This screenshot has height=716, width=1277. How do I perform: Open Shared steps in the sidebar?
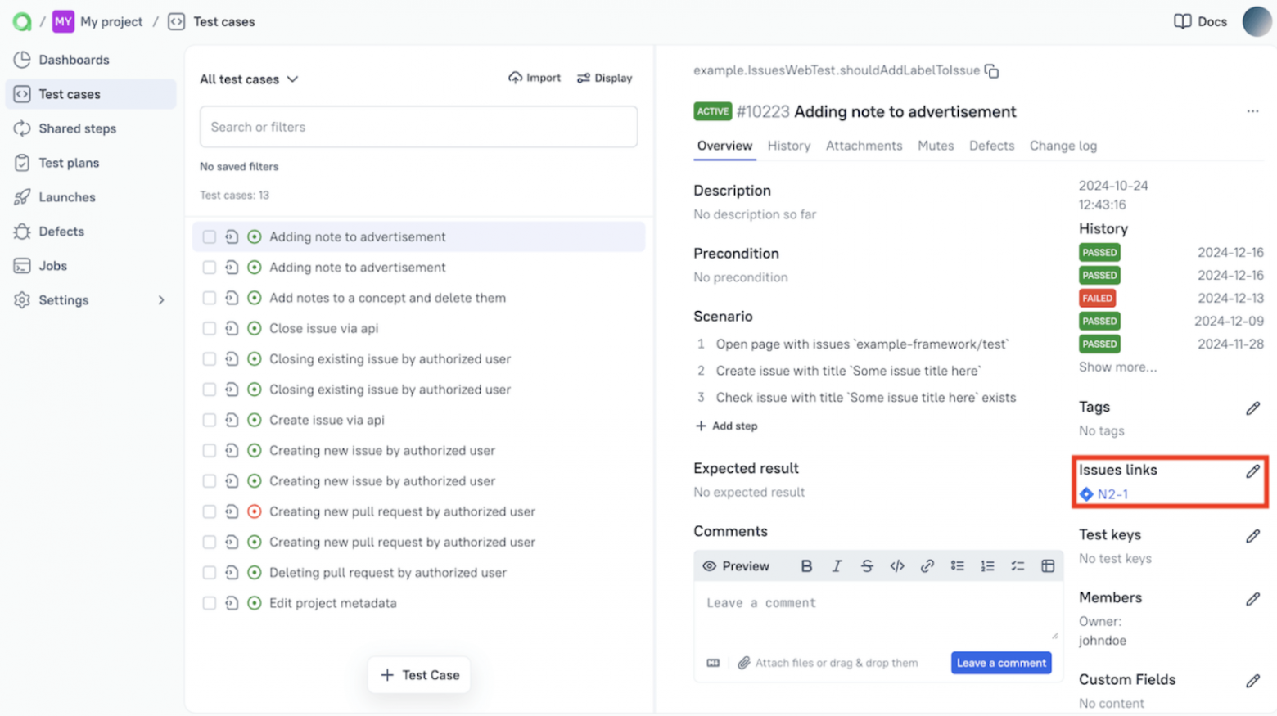pos(75,128)
